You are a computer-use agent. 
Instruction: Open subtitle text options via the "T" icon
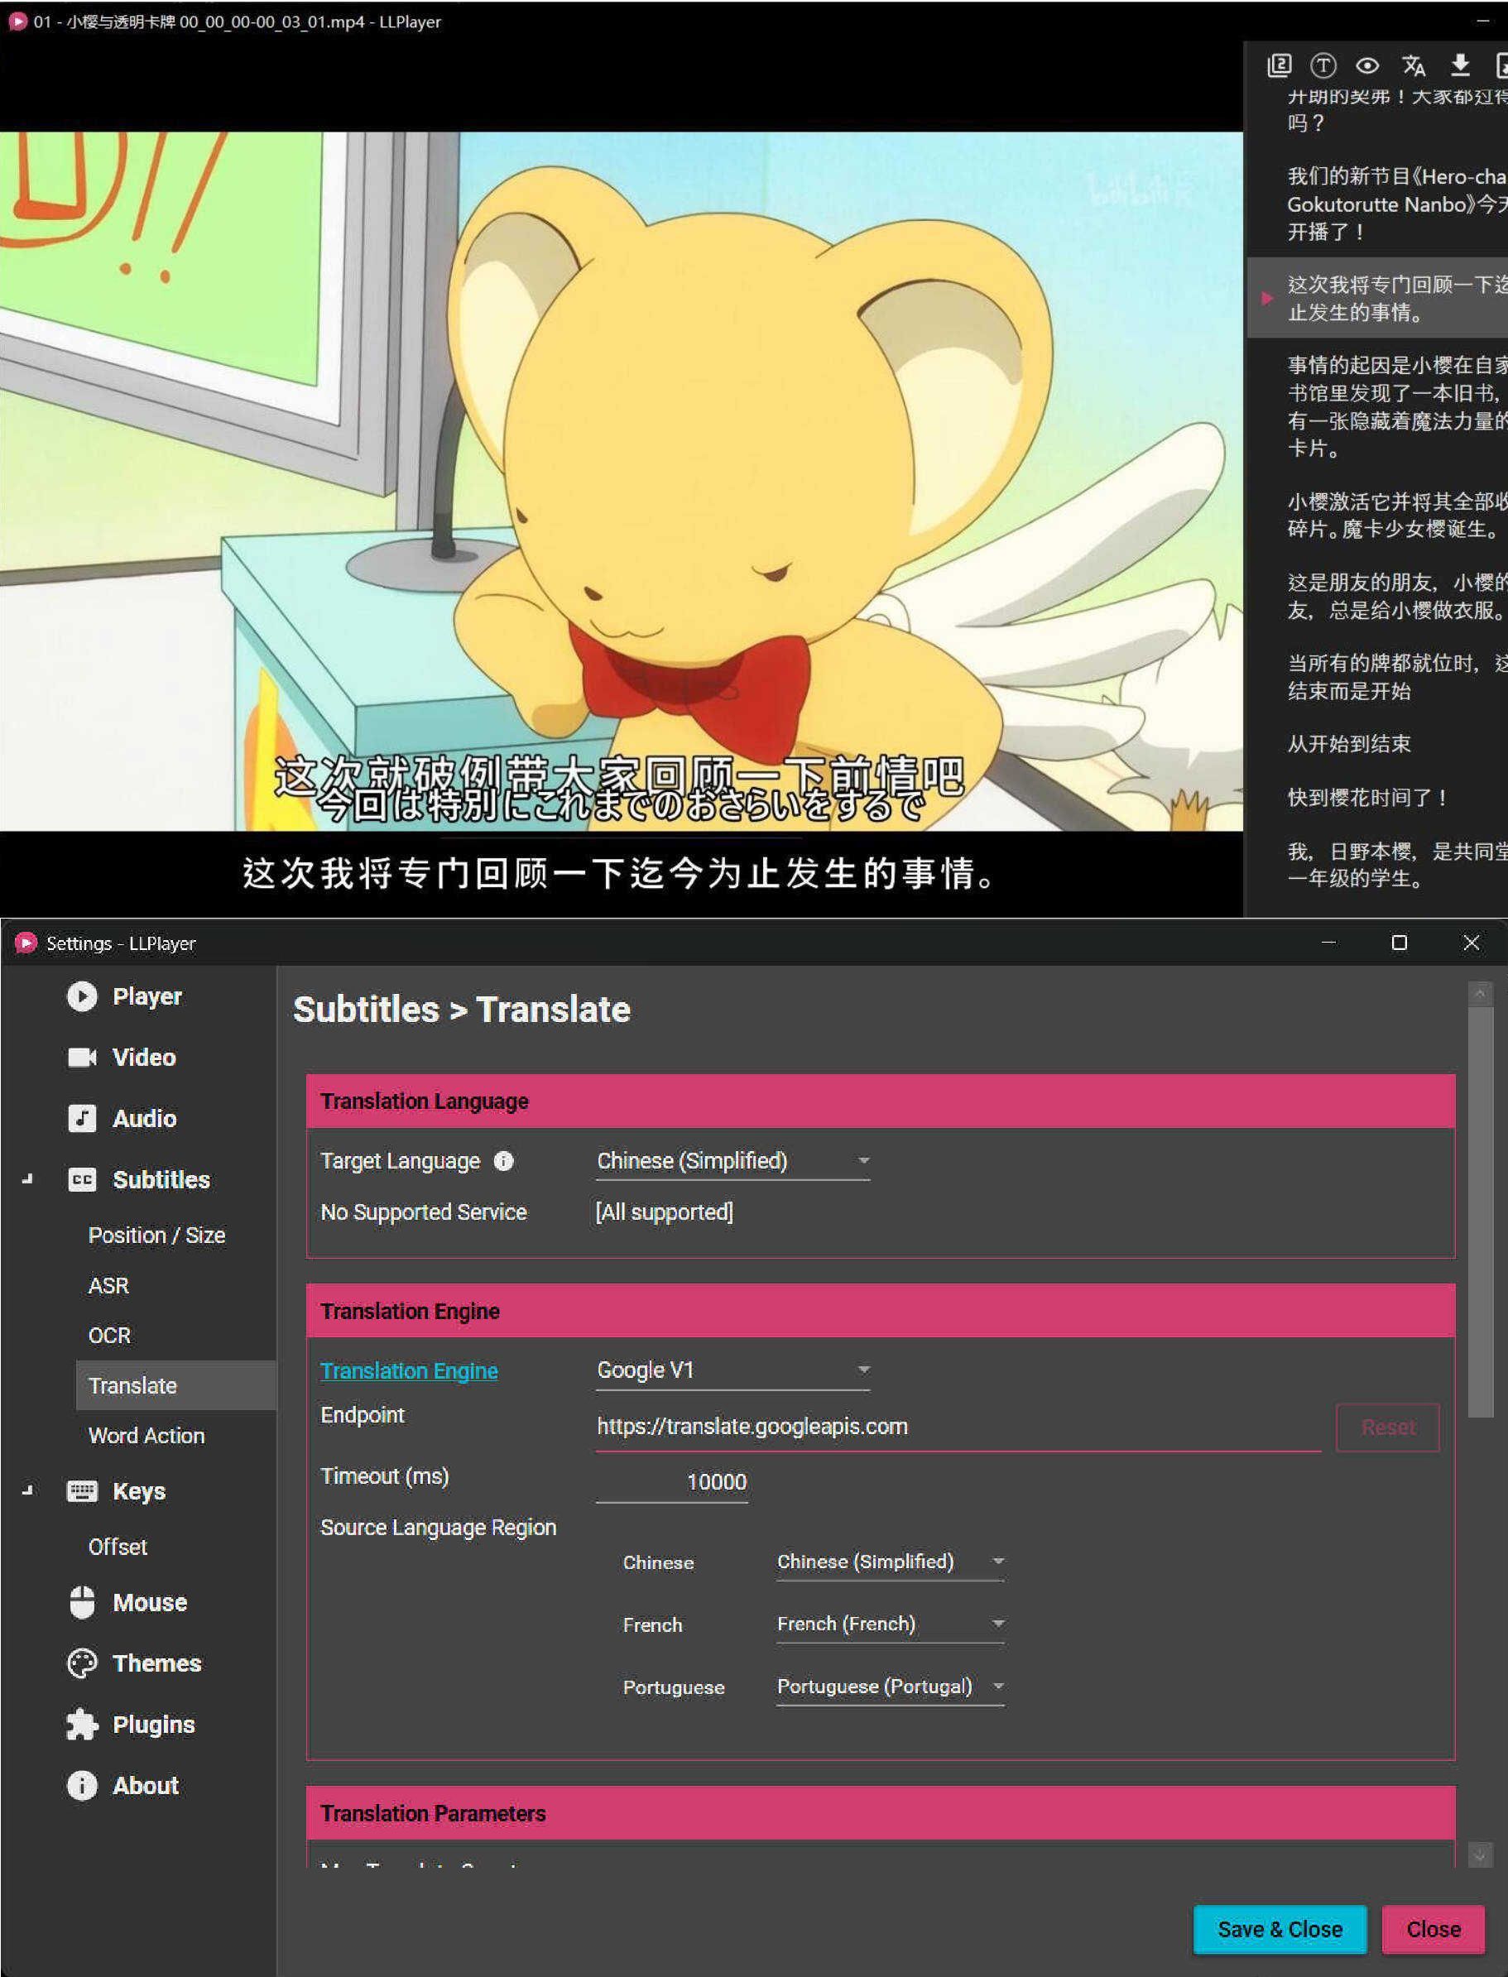pyautogui.click(x=1323, y=65)
